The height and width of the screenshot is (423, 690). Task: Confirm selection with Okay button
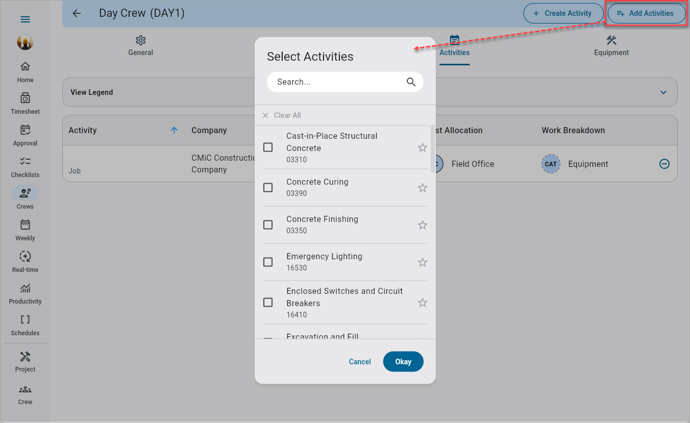click(x=403, y=361)
